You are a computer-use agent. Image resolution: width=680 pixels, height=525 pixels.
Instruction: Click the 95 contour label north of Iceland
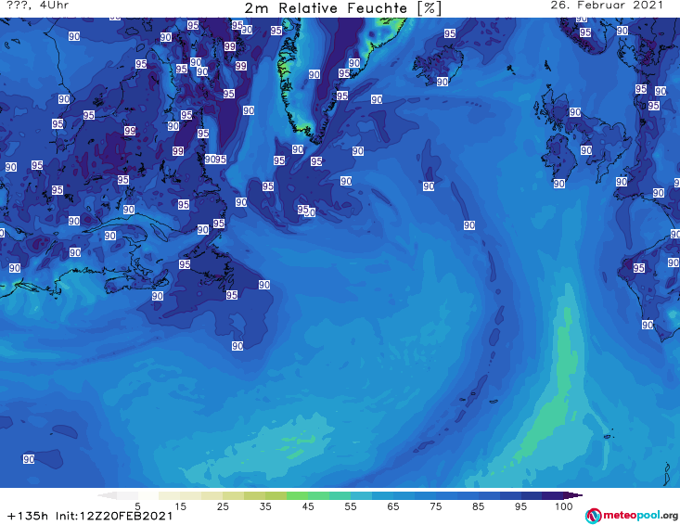(450, 33)
